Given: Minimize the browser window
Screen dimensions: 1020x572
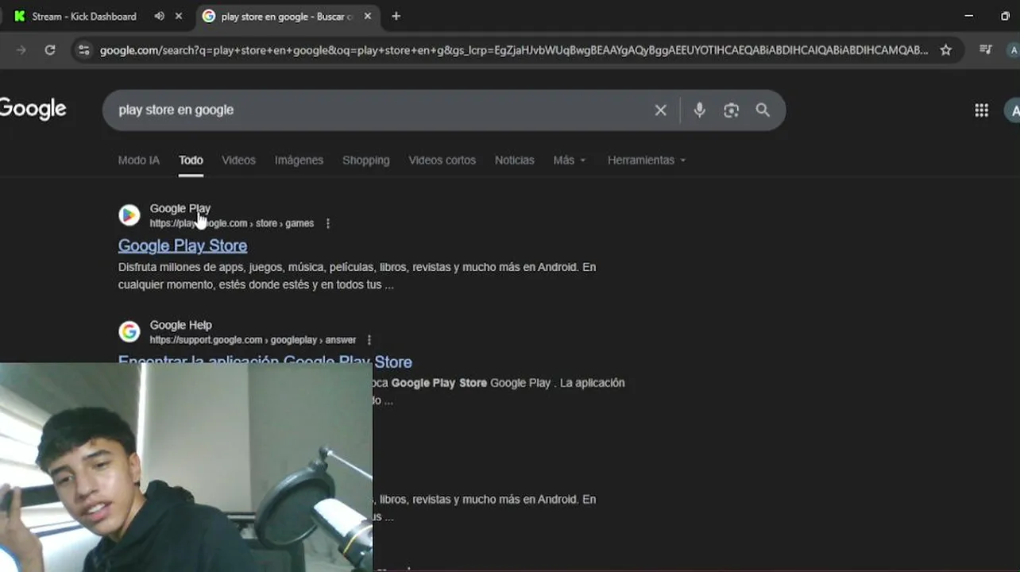Looking at the screenshot, I should [968, 16].
